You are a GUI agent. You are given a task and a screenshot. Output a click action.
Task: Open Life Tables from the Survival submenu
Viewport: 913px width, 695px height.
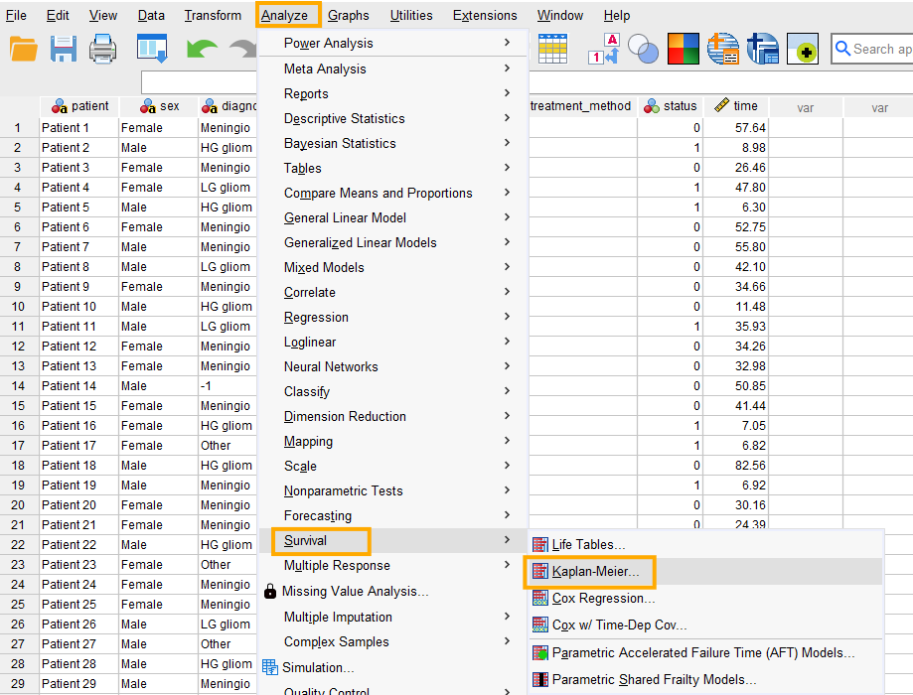tap(588, 544)
